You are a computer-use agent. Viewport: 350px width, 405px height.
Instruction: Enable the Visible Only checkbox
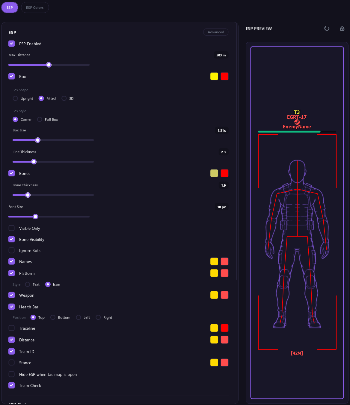tap(12, 228)
